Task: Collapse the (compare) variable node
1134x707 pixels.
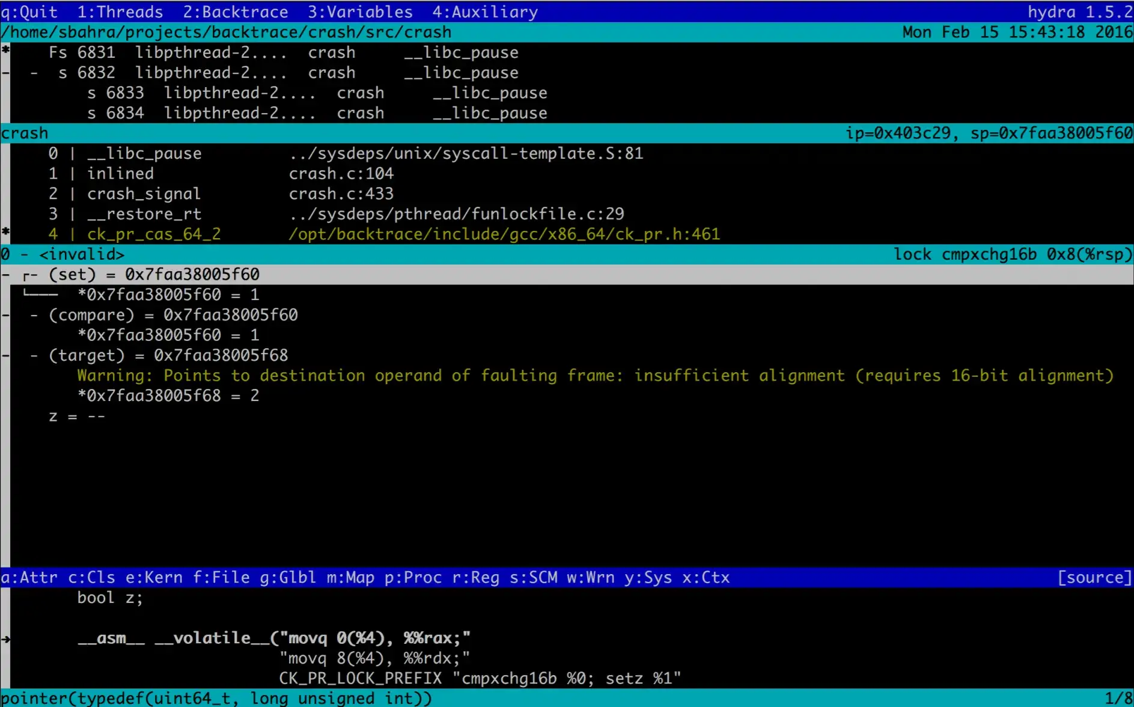Action: tap(34, 315)
